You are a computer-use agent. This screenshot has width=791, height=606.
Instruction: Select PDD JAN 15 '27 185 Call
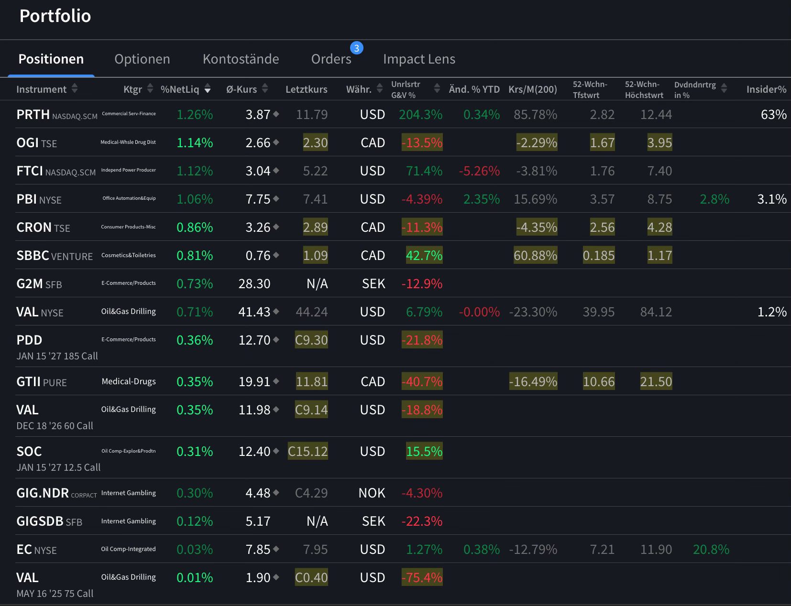57,347
